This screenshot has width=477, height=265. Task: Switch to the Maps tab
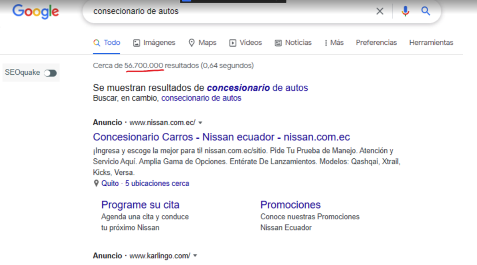point(202,43)
